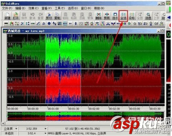The width and height of the screenshot is (172, 136).
Task: Click the 粘新 (Paste New) toolbar icon
Action: pyautogui.click(x=74, y=16)
